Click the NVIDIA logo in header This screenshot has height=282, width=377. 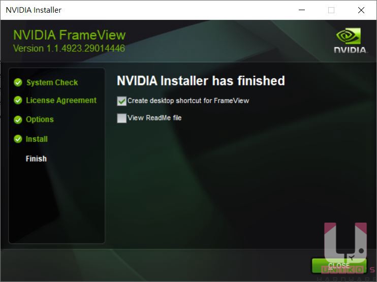(350, 40)
